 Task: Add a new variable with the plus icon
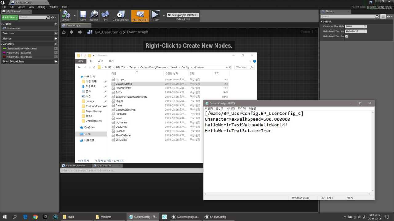[56, 44]
